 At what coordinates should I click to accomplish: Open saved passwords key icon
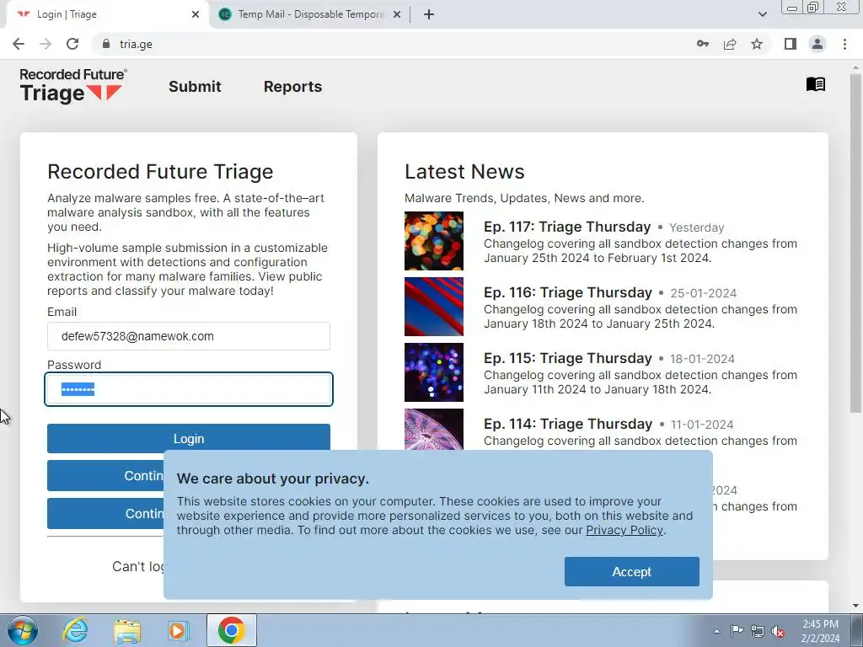click(x=703, y=44)
